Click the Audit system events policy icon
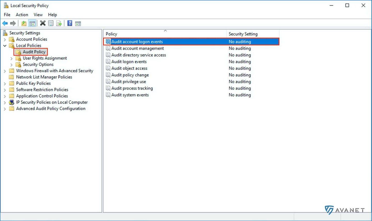The width and height of the screenshot is (372, 221). click(108, 95)
